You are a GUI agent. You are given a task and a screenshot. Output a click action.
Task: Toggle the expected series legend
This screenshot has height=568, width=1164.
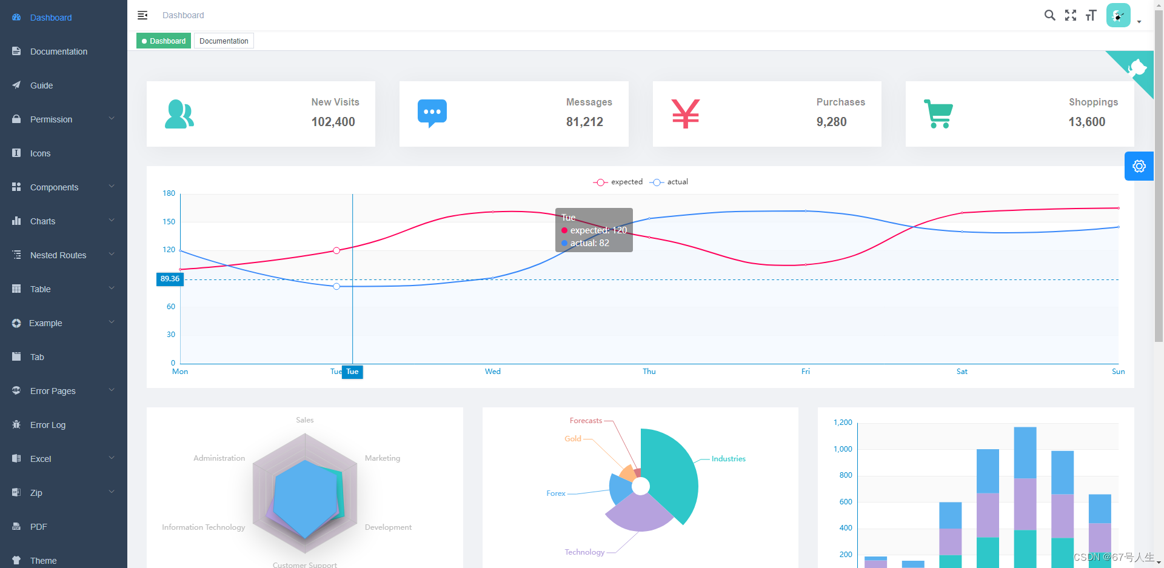coord(618,182)
